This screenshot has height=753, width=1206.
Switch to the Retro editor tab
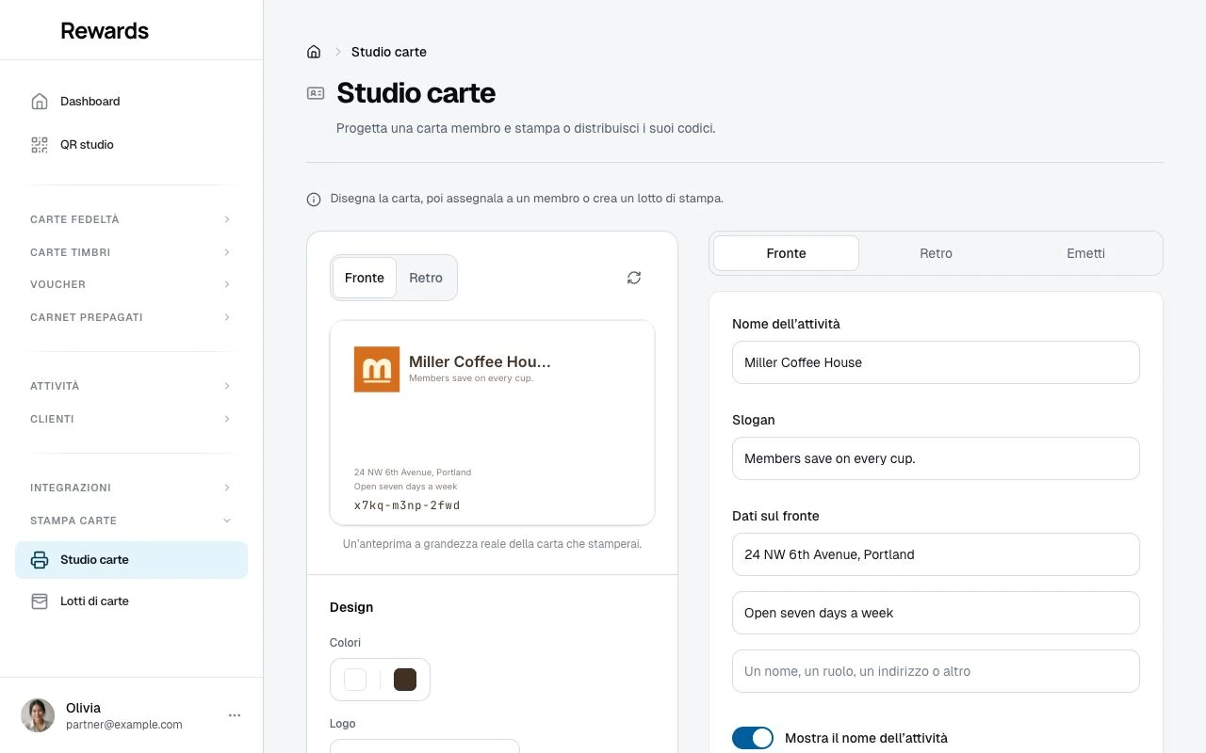936,253
